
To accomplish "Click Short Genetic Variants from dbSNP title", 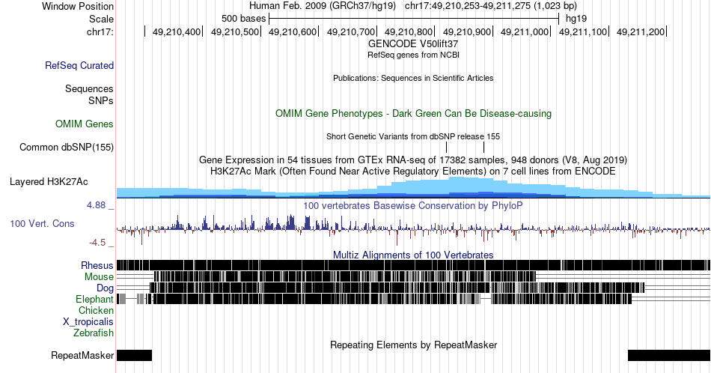I will coord(413,136).
